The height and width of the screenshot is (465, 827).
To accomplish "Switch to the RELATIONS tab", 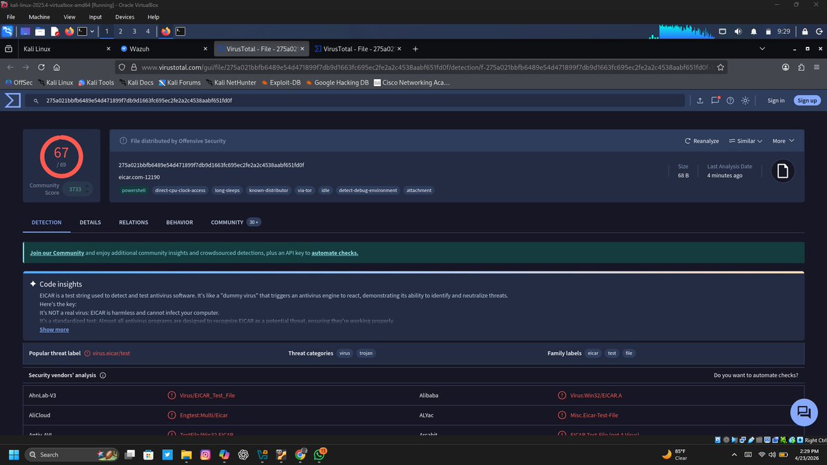I will 134,223.
